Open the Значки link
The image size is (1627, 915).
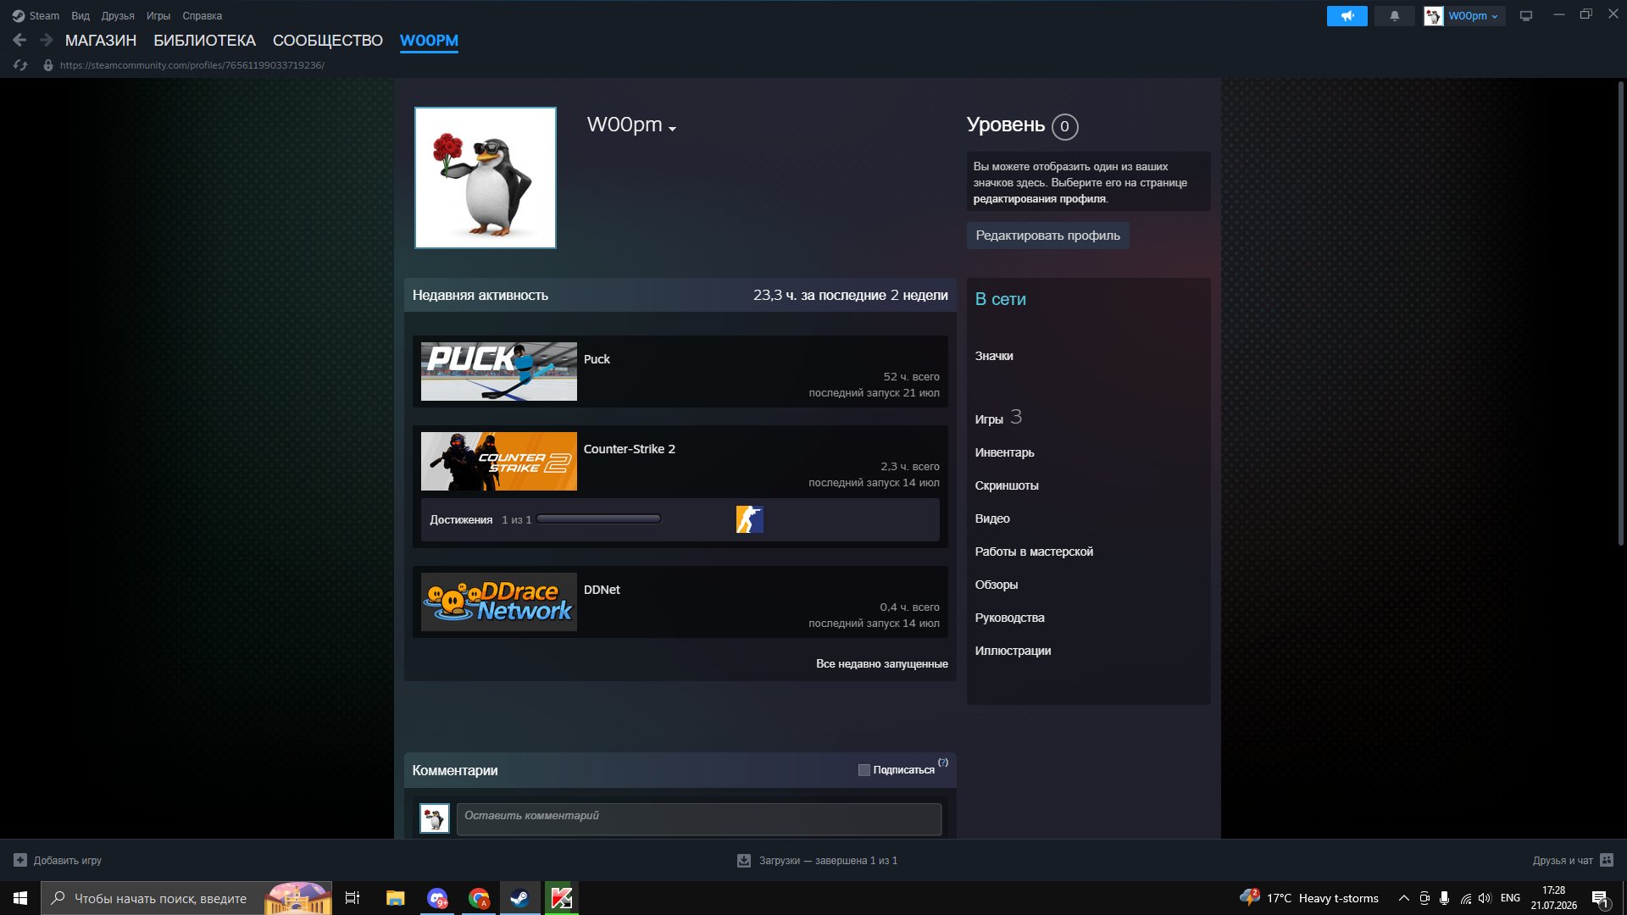(994, 356)
